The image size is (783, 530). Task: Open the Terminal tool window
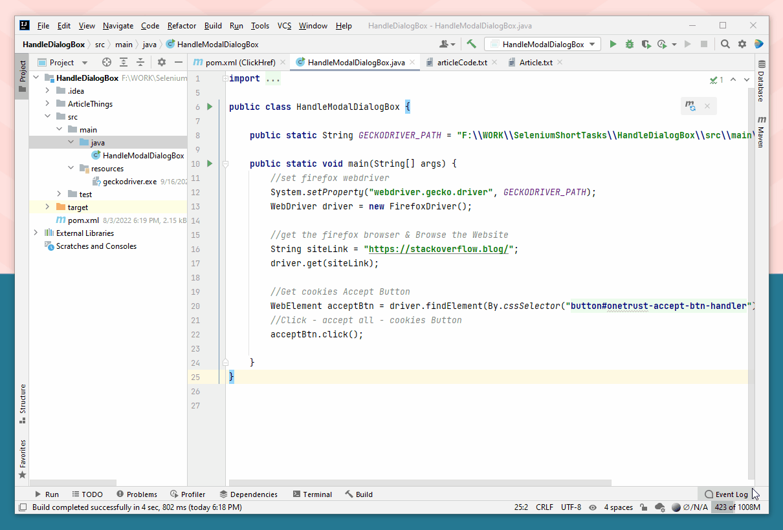click(x=312, y=494)
